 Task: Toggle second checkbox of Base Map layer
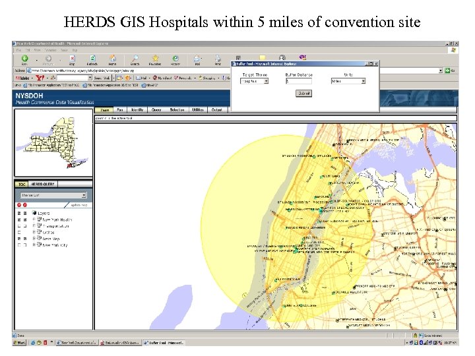point(25,239)
